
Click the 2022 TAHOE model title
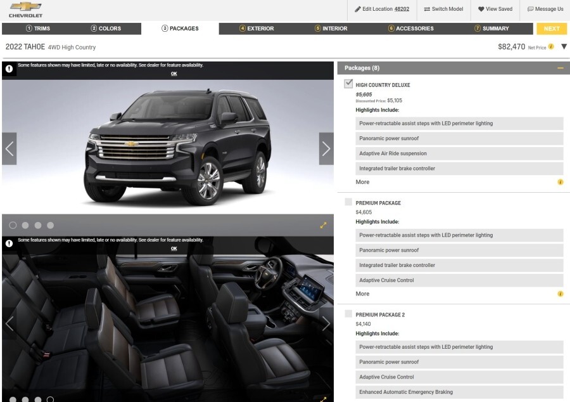[x=25, y=47]
